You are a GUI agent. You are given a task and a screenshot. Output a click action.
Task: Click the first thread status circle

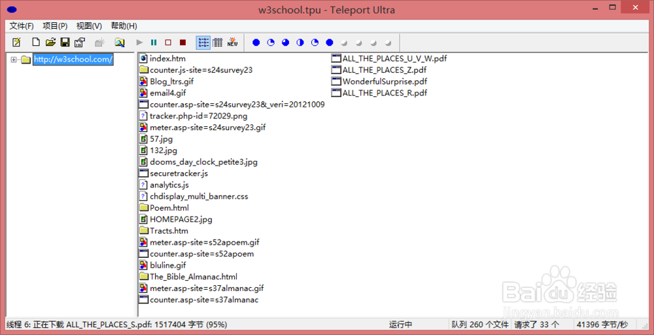click(x=256, y=42)
